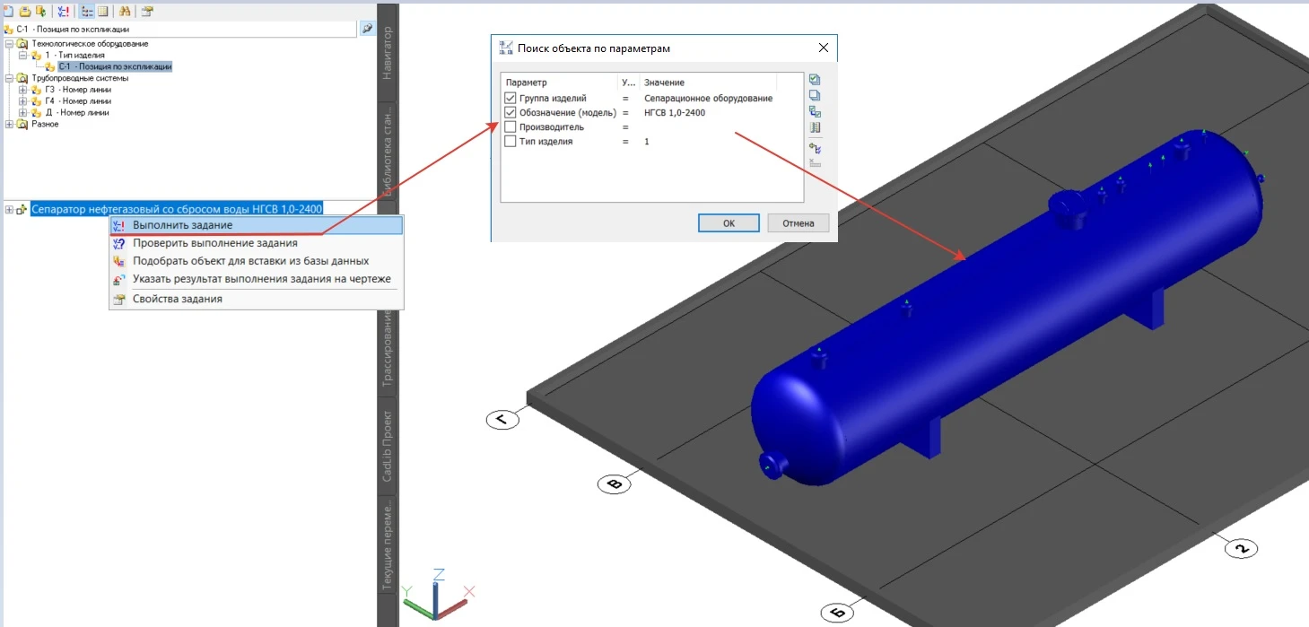Click the pin icon beside the path field
The height and width of the screenshot is (627, 1309).
tap(367, 29)
